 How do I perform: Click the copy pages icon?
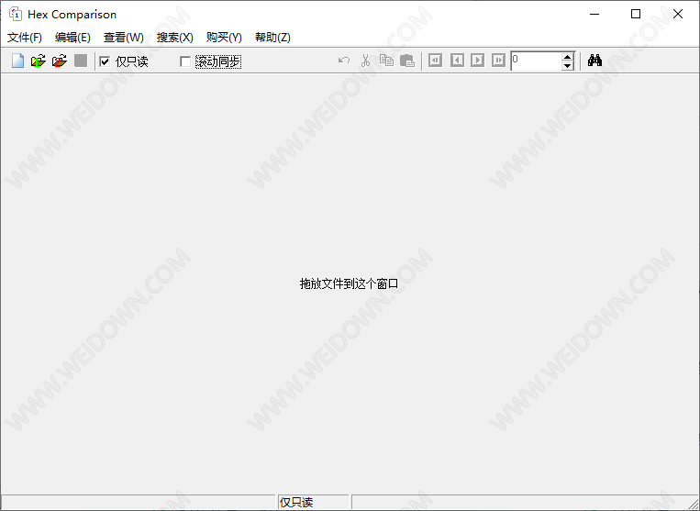click(x=386, y=61)
